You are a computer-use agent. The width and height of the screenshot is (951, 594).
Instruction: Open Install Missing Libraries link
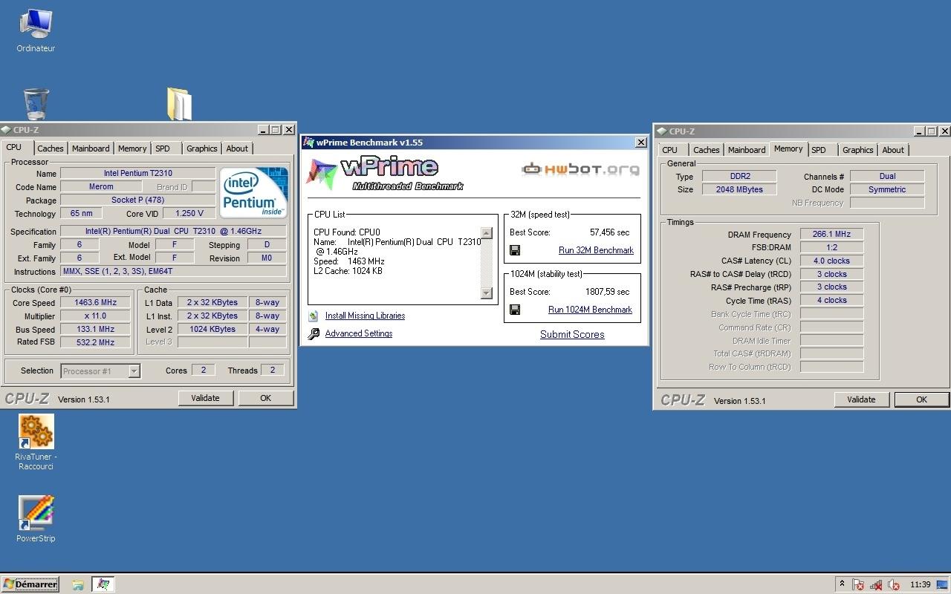[x=365, y=316]
